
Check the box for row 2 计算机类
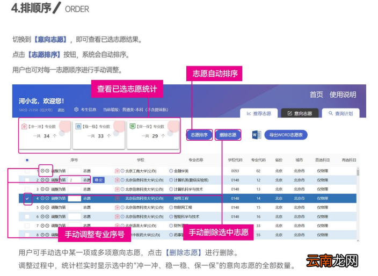click(x=27, y=180)
